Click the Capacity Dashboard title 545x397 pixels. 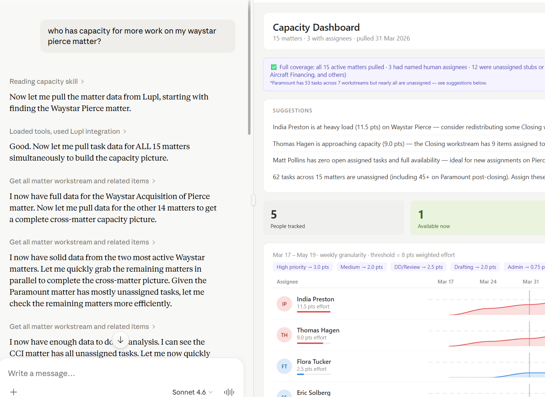(x=316, y=27)
